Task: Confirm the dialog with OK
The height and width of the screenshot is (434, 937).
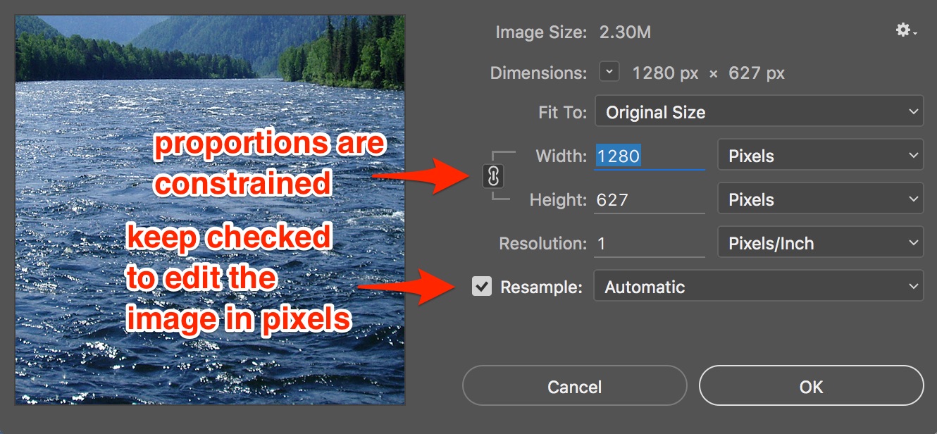Action: pos(811,386)
